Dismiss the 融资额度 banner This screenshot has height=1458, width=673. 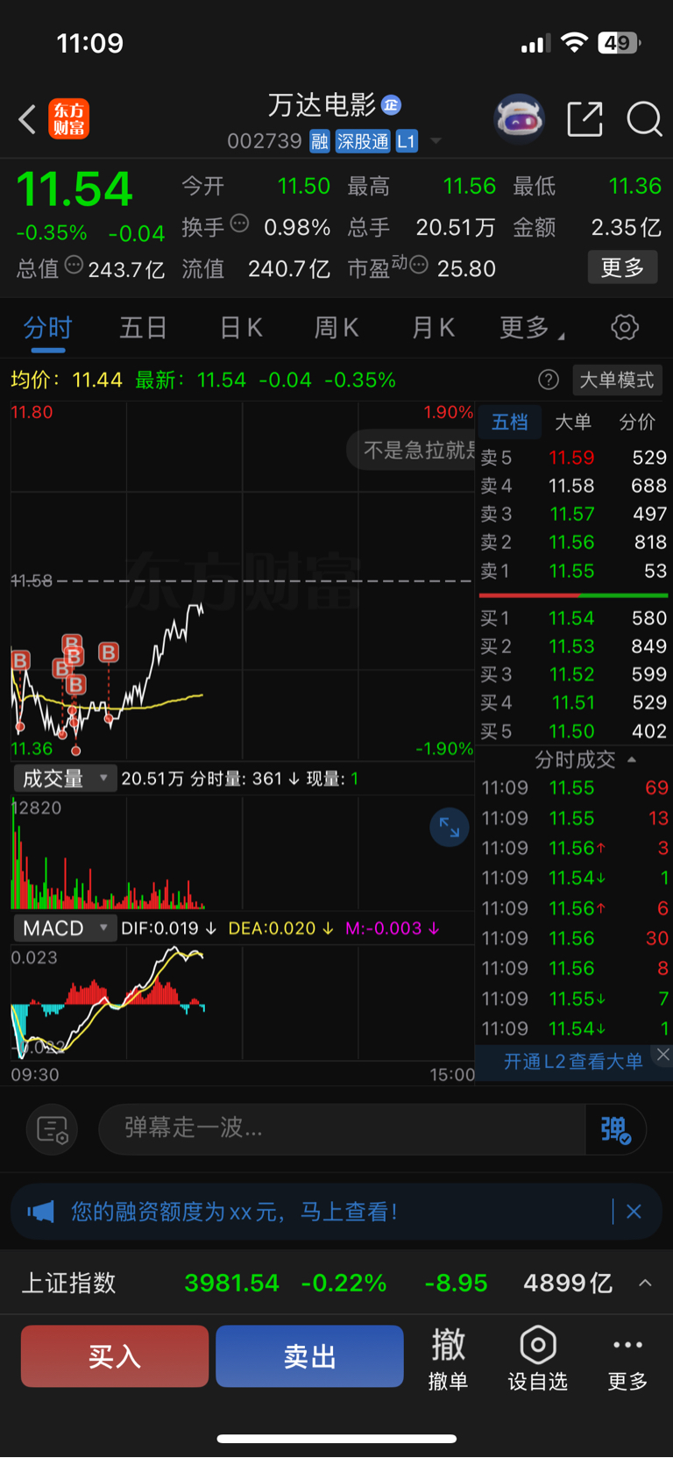pos(634,1212)
